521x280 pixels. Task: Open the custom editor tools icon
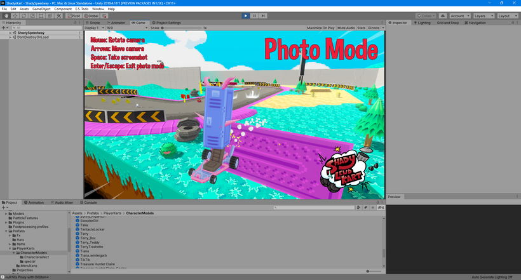click(x=58, y=16)
